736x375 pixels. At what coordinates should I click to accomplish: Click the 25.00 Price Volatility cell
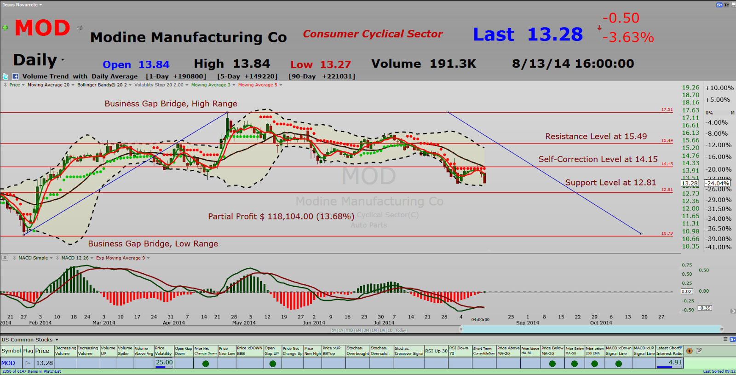pyautogui.click(x=164, y=363)
